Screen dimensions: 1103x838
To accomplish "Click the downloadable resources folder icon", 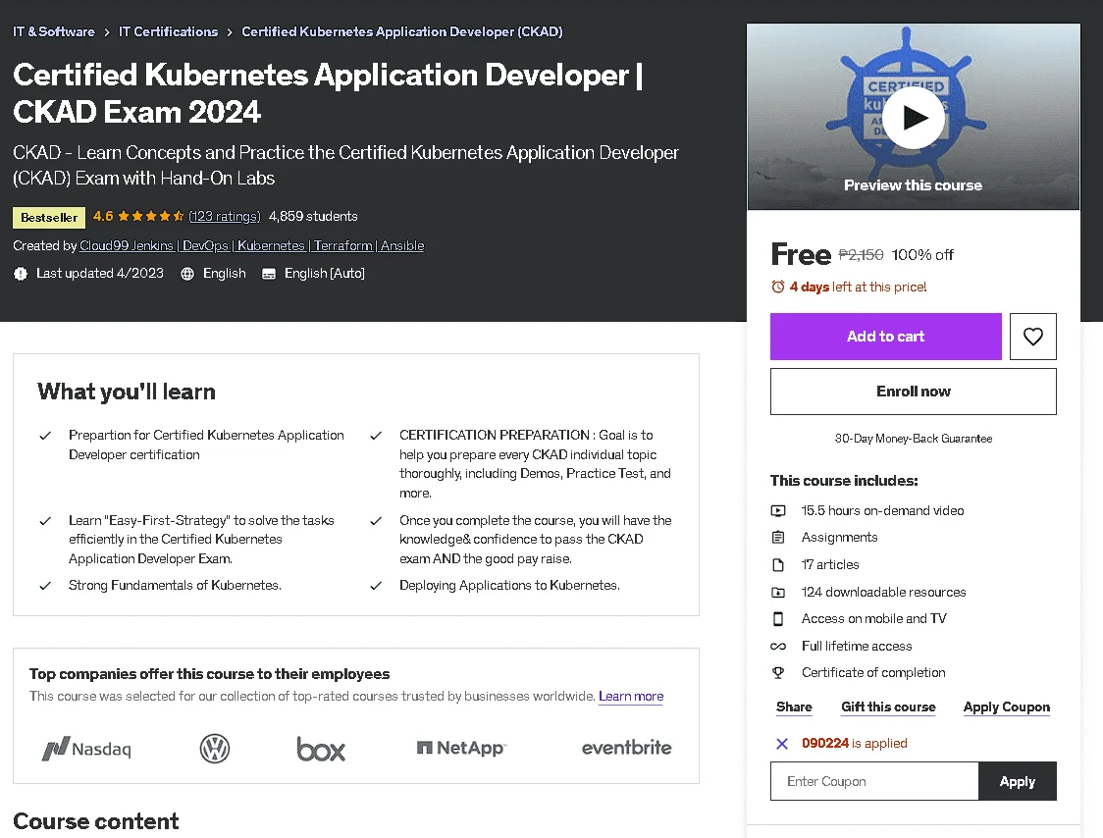I will (778, 593).
